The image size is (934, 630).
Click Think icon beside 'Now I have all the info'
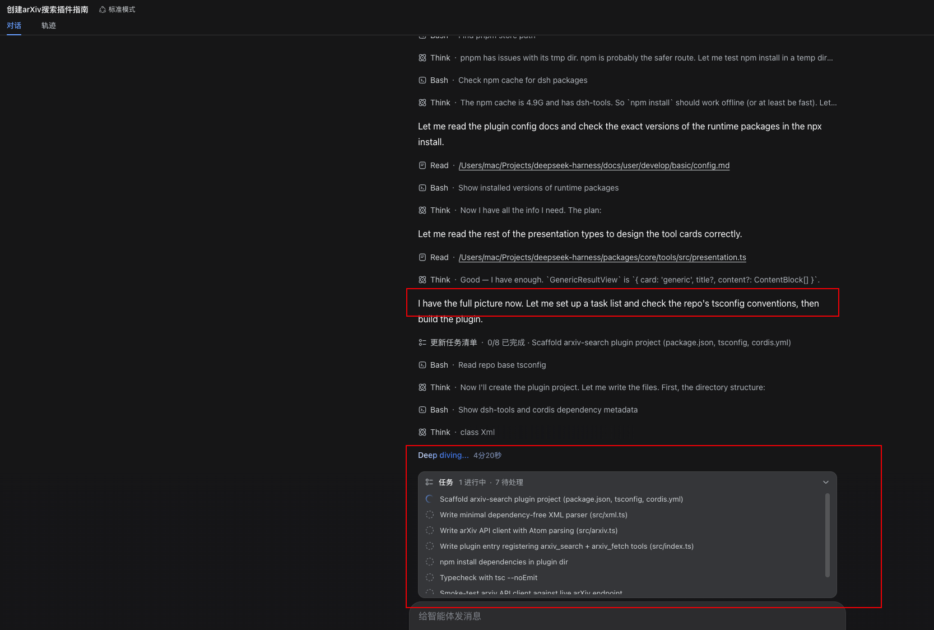(x=422, y=210)
